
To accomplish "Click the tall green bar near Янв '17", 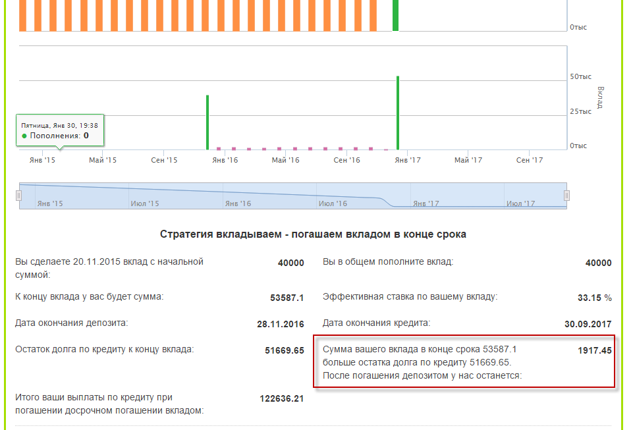I will (x=398, y=113).
